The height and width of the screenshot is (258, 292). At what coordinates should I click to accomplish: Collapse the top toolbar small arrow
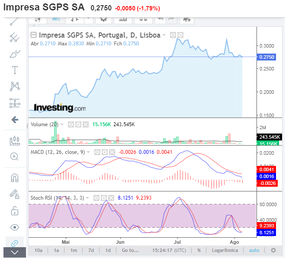(x=34, y=25)
